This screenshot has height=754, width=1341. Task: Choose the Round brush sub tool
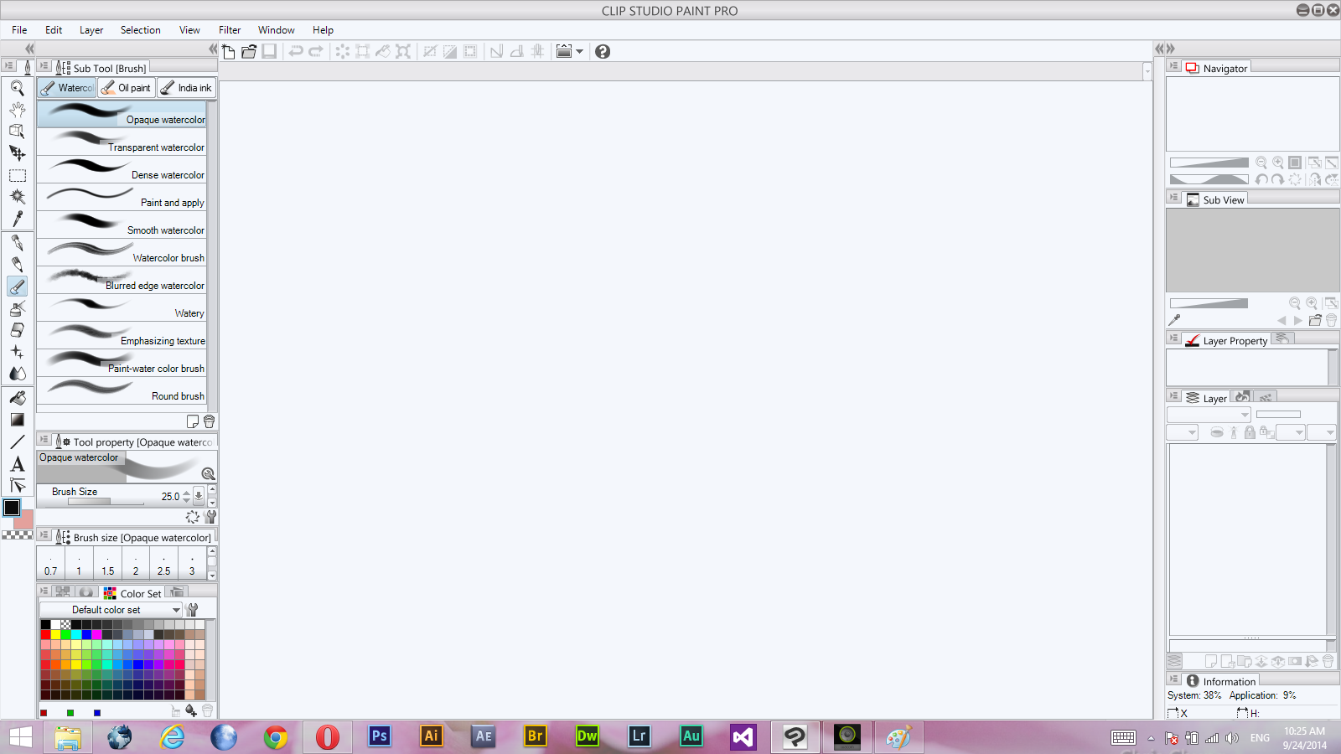[122, 390]
